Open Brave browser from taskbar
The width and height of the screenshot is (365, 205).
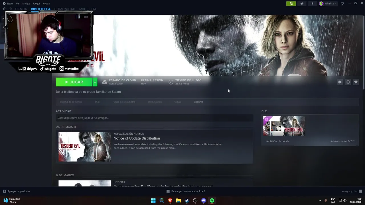(170, 200)
